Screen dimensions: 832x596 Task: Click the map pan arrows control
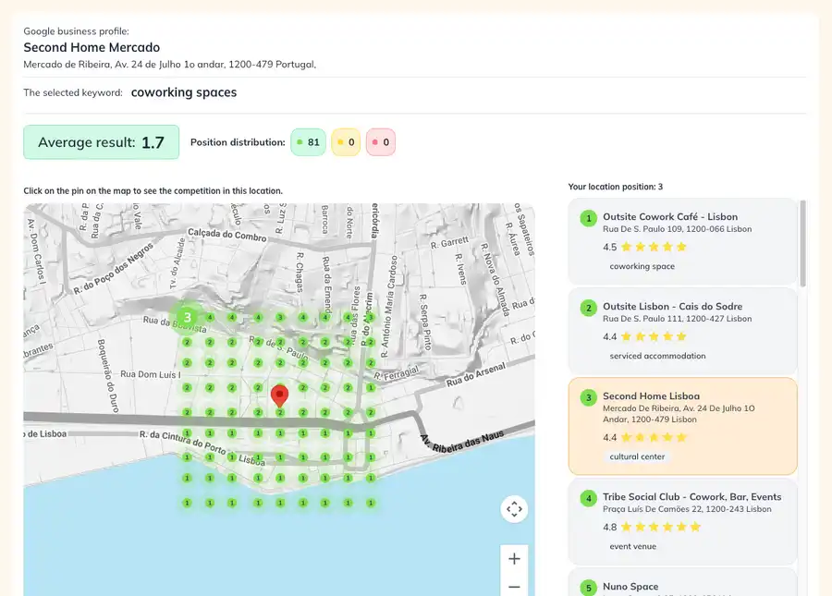514,509
